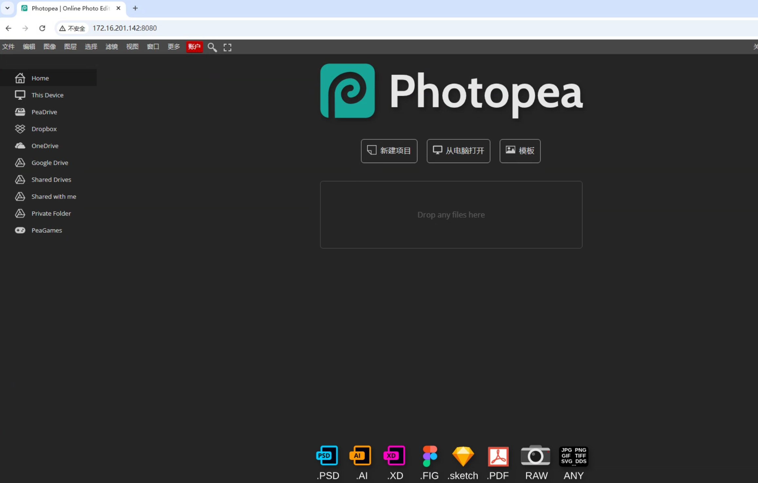The height and width of the screenshot is (483, 758).
Task: Click the Drop any files here area
Action: tap(451, 215)
